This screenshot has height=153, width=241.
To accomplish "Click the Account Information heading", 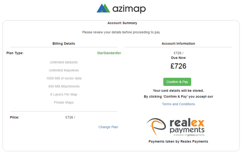I will [178, 44].
